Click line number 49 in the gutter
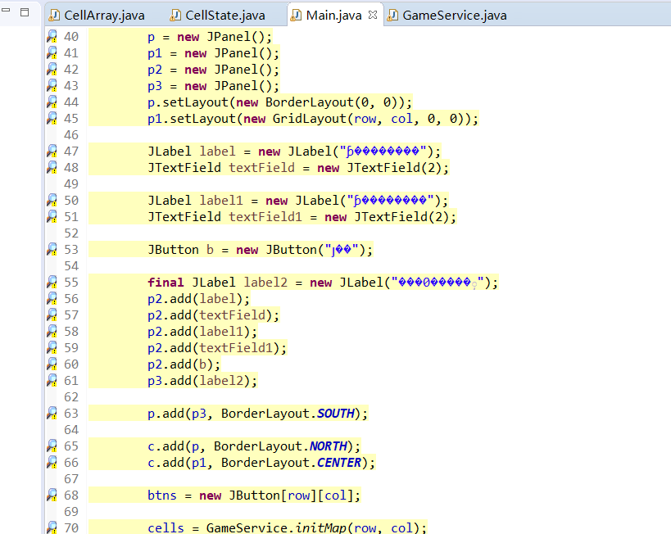The image size is (671, 534). point(71,184)
